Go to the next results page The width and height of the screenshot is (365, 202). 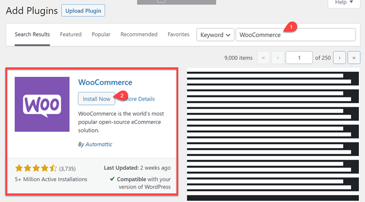339,58
